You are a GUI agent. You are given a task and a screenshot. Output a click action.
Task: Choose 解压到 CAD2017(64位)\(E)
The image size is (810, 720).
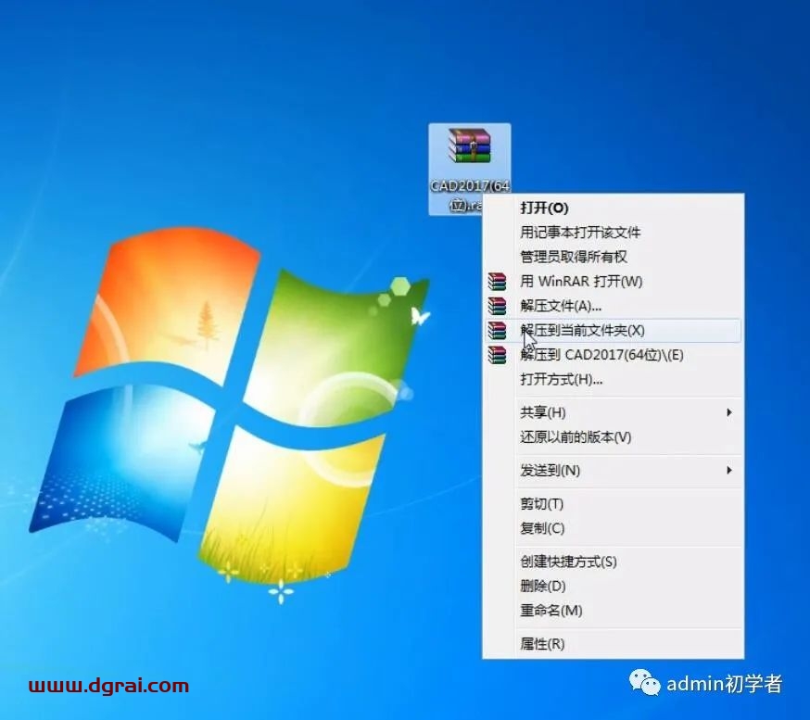(x=613, y=355)
